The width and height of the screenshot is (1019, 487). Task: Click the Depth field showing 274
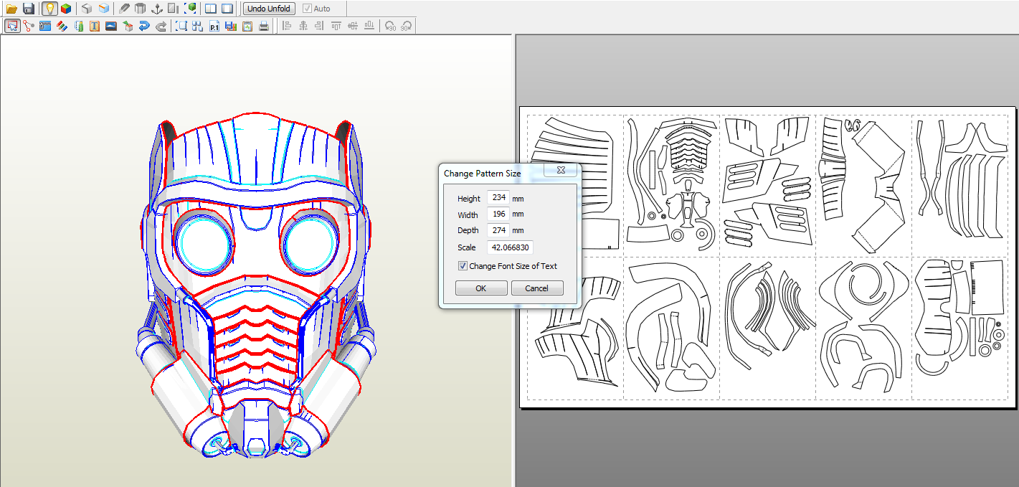pos(498,230)
